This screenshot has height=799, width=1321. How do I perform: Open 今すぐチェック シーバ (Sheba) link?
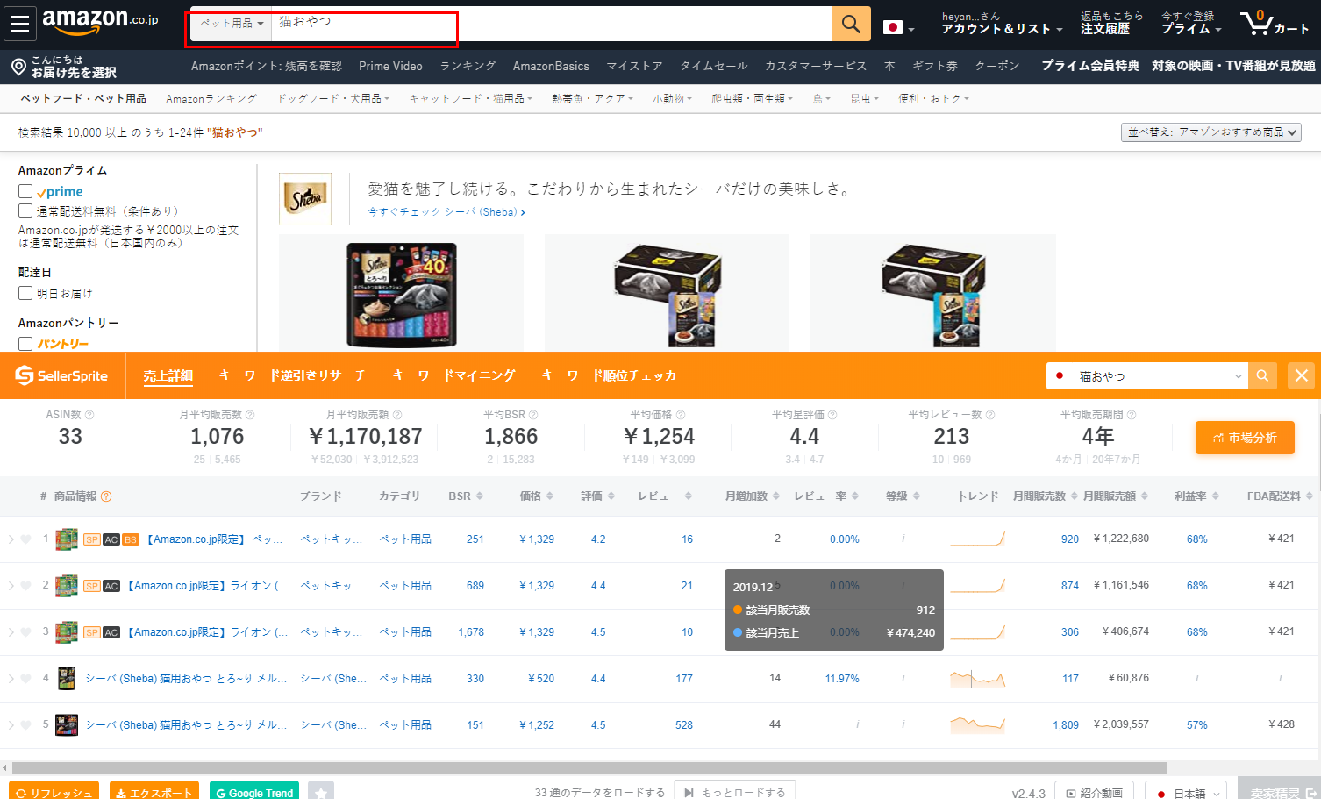(x=446, y=212)
